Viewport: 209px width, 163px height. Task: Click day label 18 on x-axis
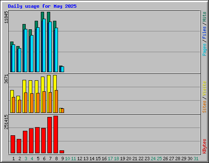click(116, 159)
